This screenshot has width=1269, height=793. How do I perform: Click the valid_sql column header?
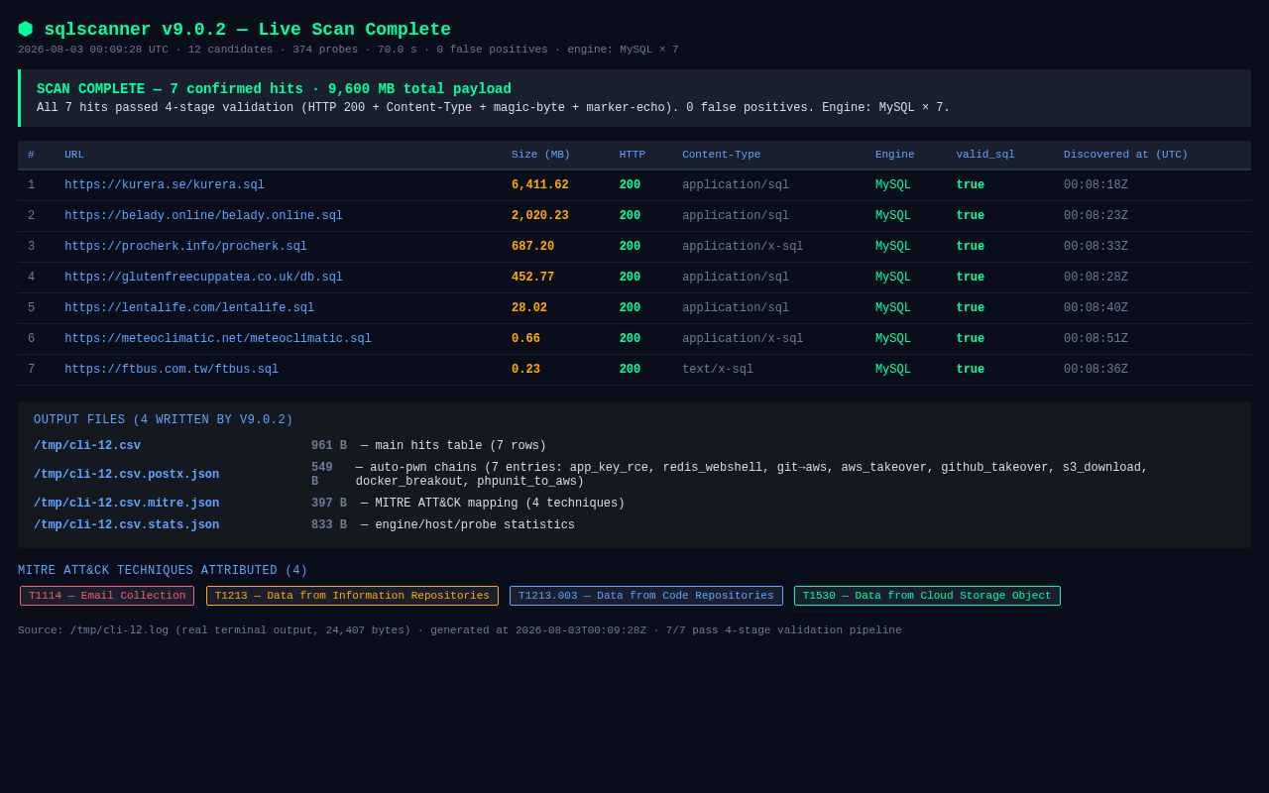(985, 155)
